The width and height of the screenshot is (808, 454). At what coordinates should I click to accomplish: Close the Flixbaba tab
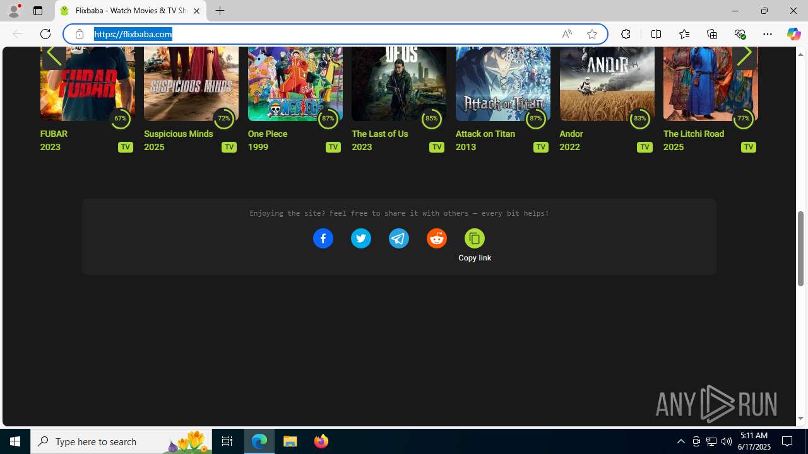(196, 11)
